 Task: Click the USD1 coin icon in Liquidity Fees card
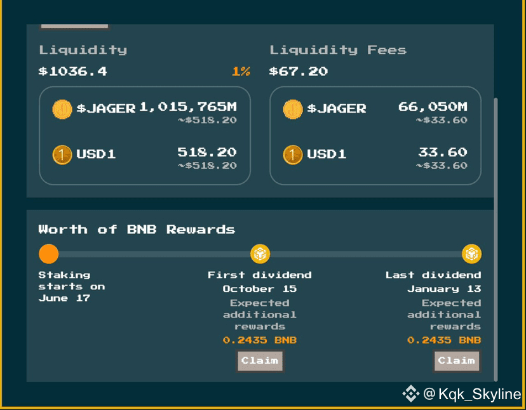[x=293, y=155]
